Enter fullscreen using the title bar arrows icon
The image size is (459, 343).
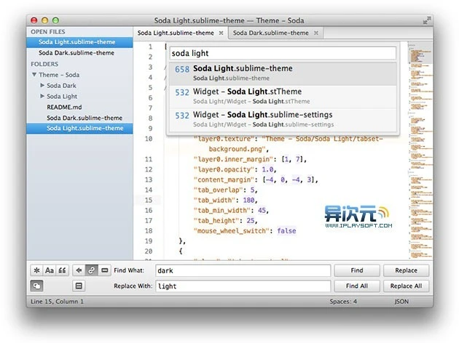pos(426,20)
